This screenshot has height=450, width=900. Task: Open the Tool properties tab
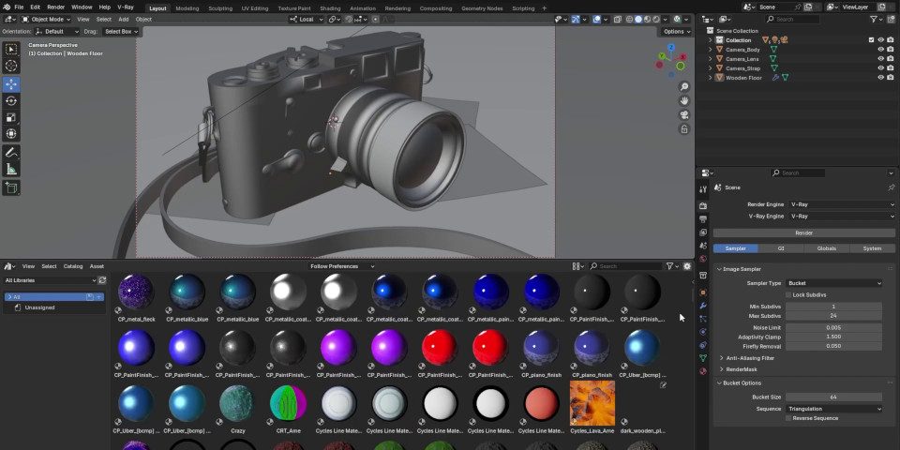(703, 188)
